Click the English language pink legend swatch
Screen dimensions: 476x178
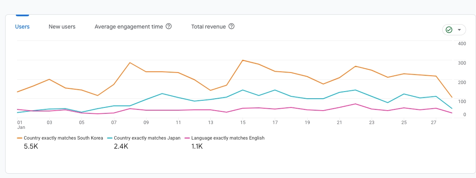(x=187, y=138)
